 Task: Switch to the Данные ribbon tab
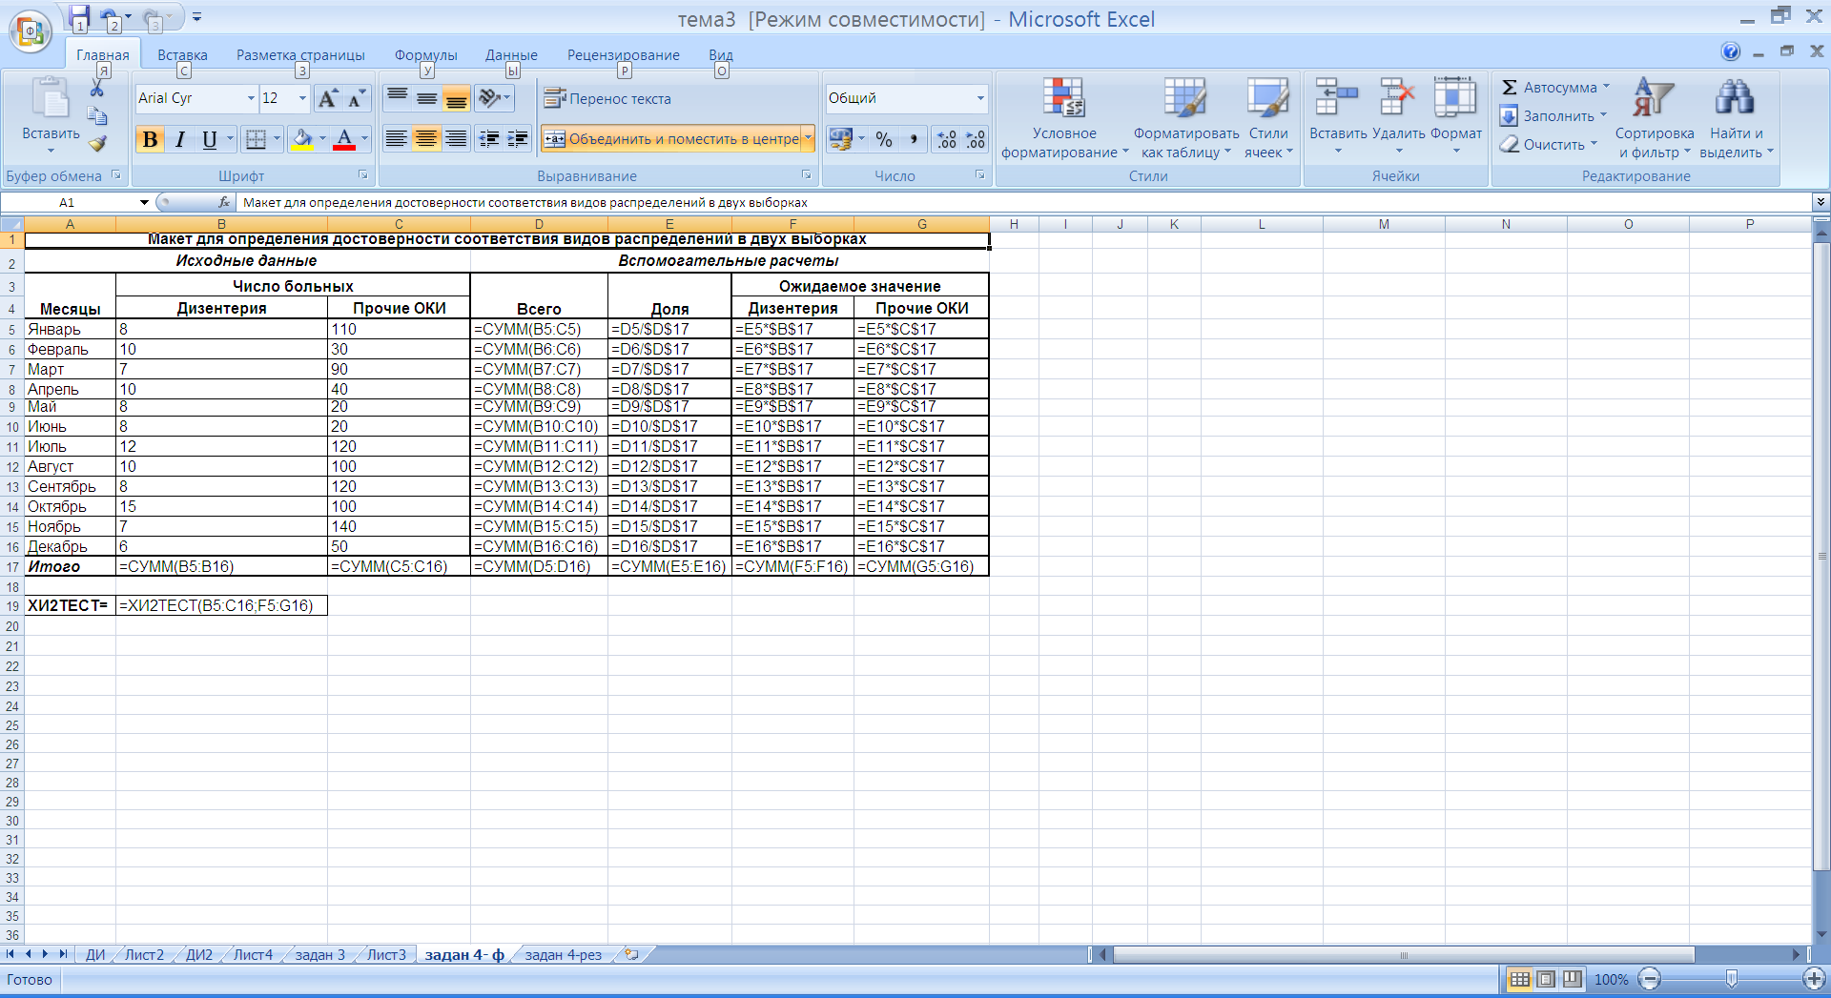(511, 55)
